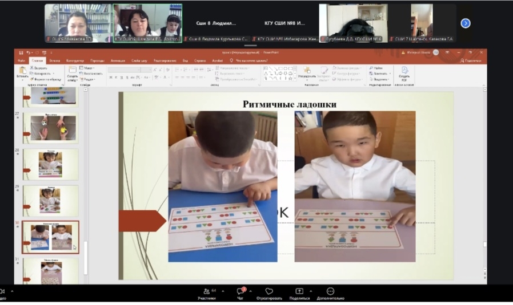Screen dimensions: 513x305
Task: Open the Zoom Participants panel
Action: [206, 291]
